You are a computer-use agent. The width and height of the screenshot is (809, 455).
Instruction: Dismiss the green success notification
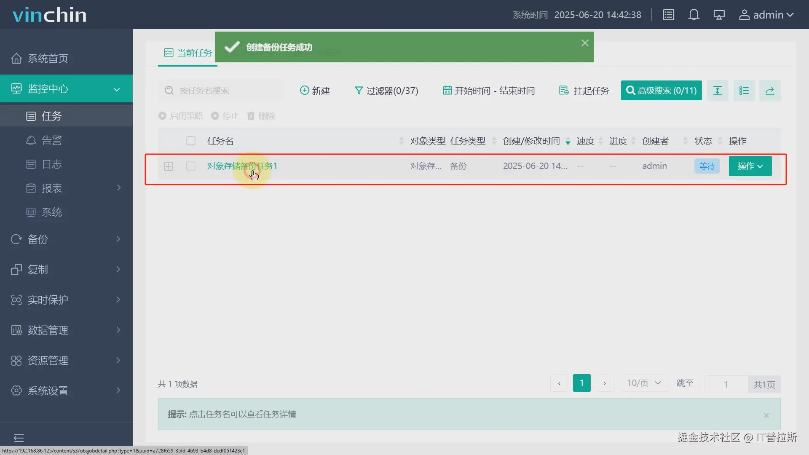tap(585, 43)
